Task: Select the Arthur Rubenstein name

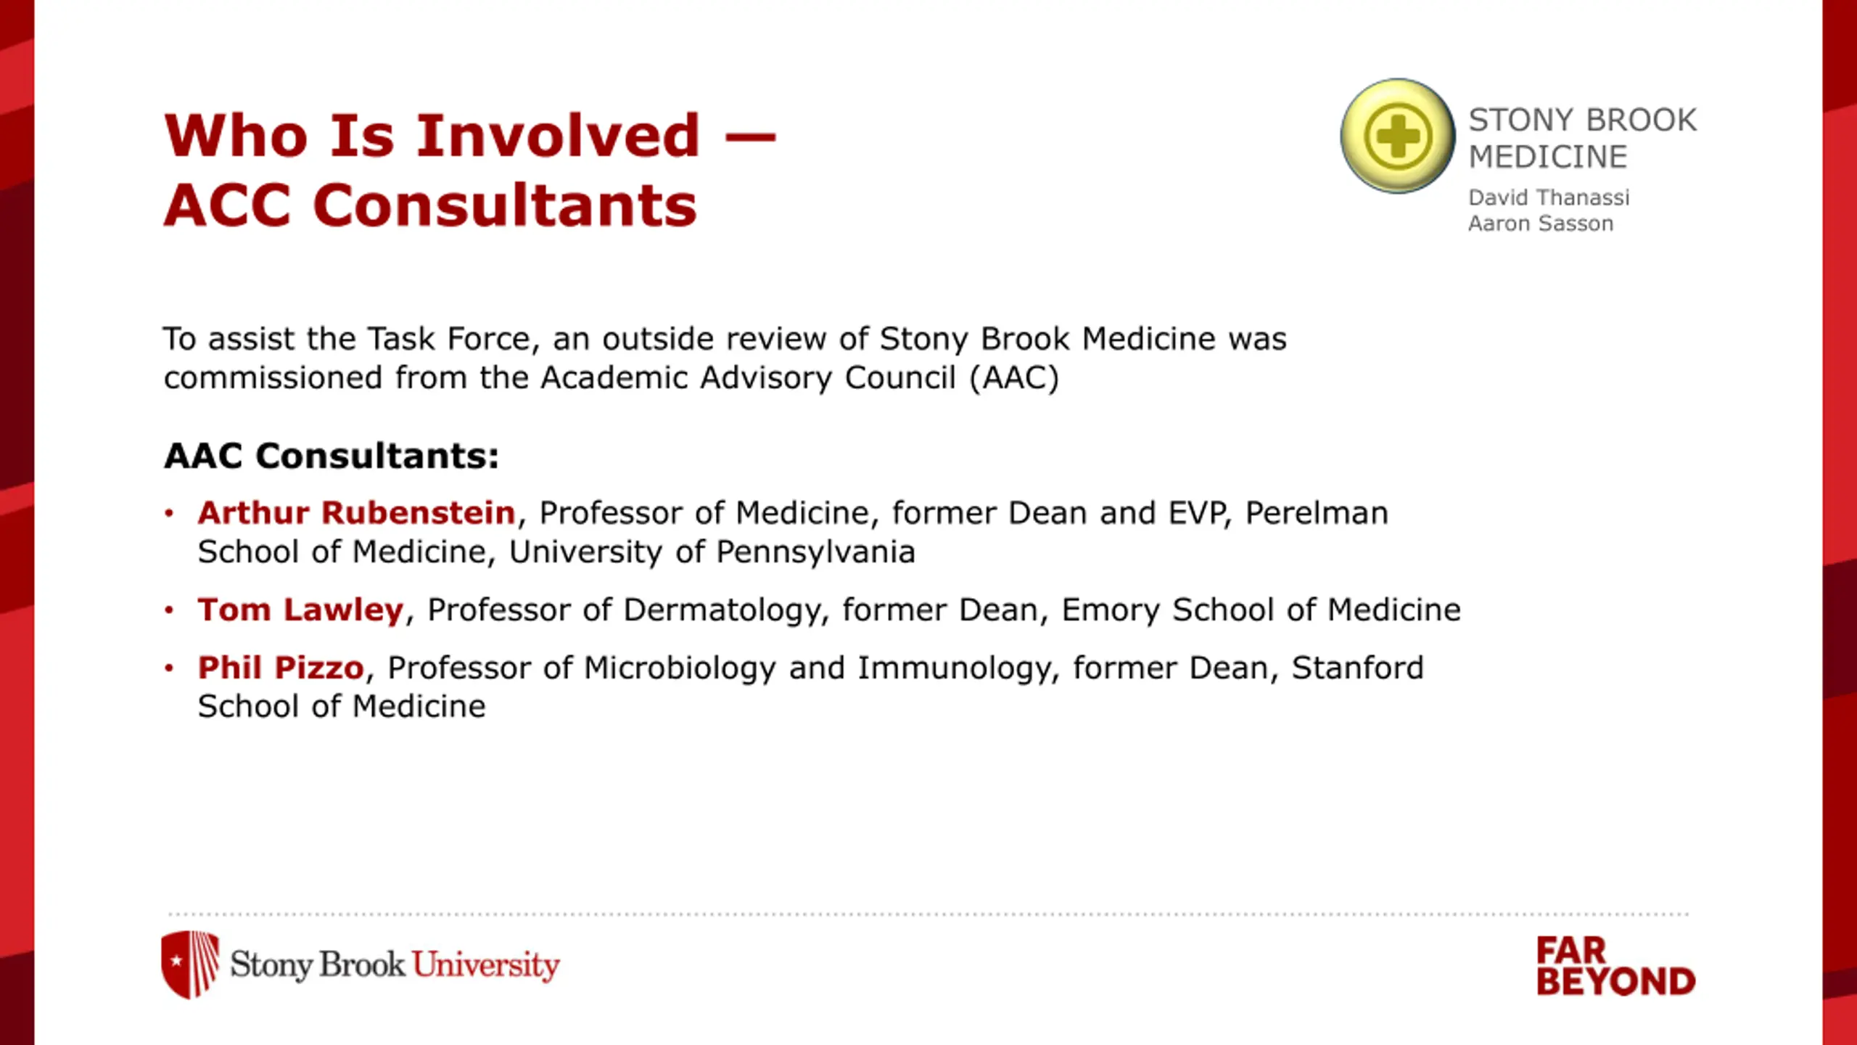Action: [x=356, y=513]
